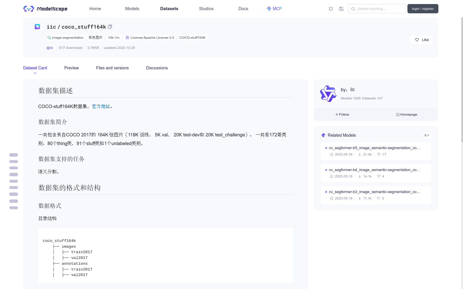The width and height of the screenshot is (463, 289).
Task: Click the search magnifier icon
Action: point(353,9)
